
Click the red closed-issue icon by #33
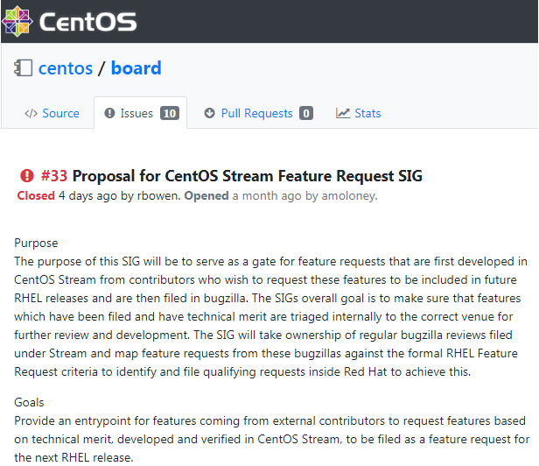27,176
